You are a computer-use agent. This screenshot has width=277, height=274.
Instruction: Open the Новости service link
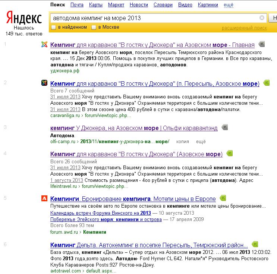[139, 5]
